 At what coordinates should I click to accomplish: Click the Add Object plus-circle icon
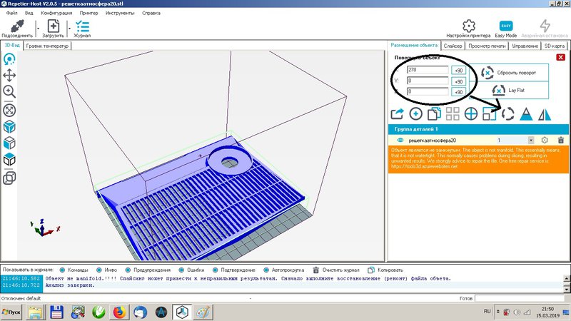(x=415, y=113)
